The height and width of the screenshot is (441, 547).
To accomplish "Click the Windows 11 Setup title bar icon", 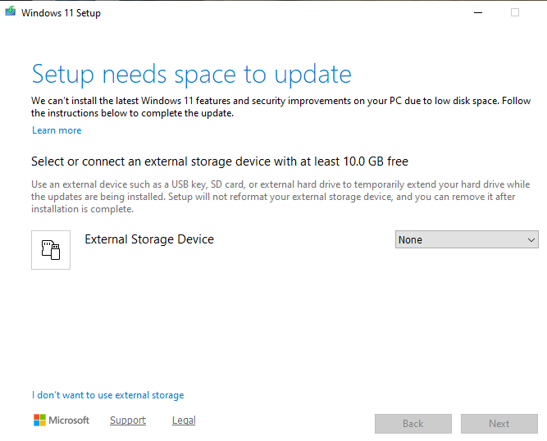I will point(11,11).
